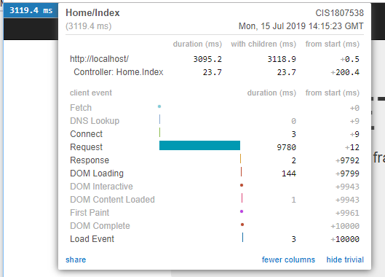Click the 9780 Request duration value
The image size is (385, 277).
click(286, 147)
